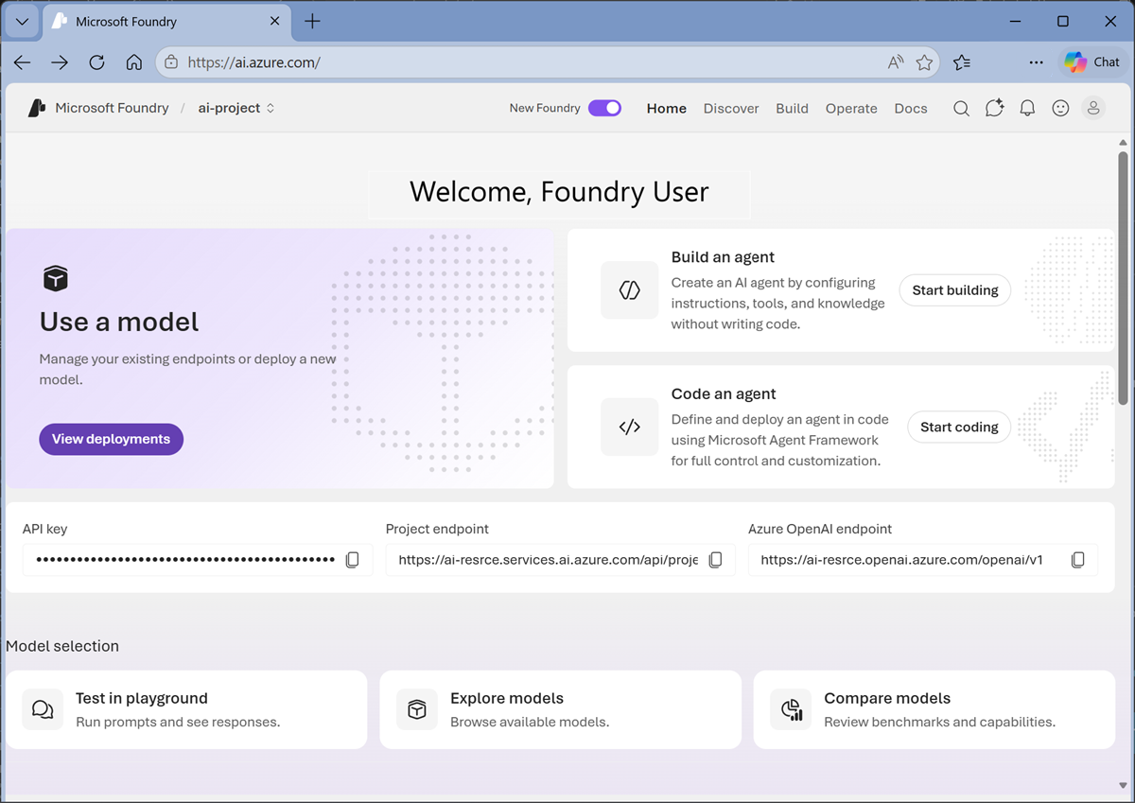The width and height of the screenshot is (1135, 803).
Task: Click the browser home icon
Action: 134,62
